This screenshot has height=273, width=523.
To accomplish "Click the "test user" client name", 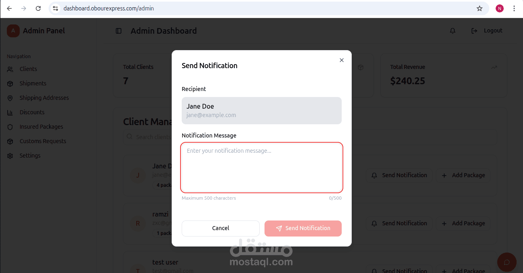I will (x=165, y=262).
